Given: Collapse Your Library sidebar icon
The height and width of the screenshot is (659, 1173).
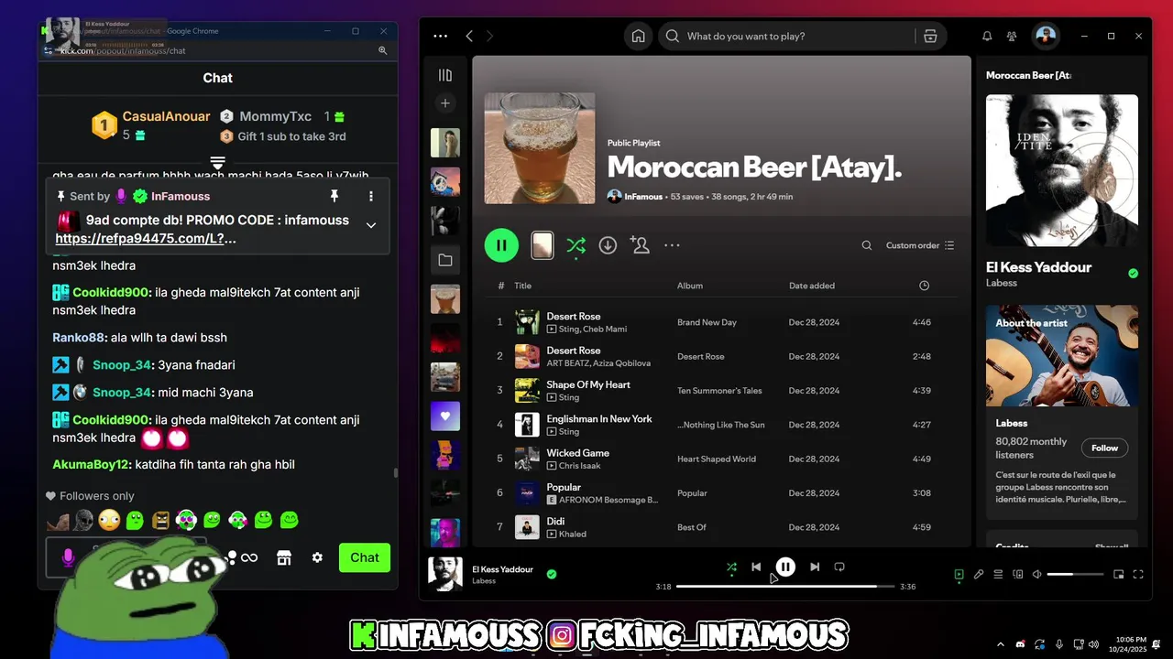Looking at the screenshot, I should click(x=445, y=75).
